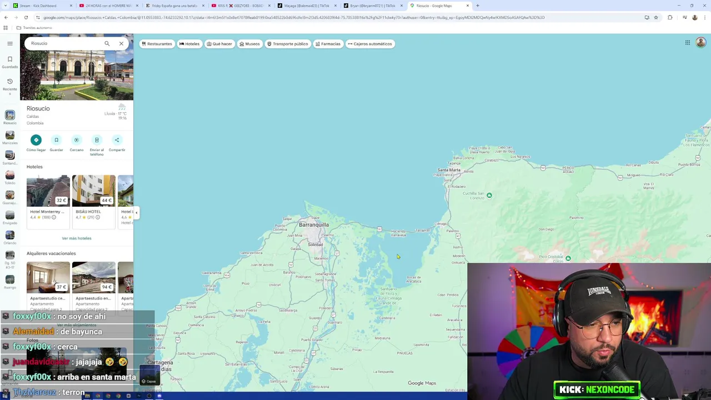Bookmark this page with star icon

click(656, 17)
